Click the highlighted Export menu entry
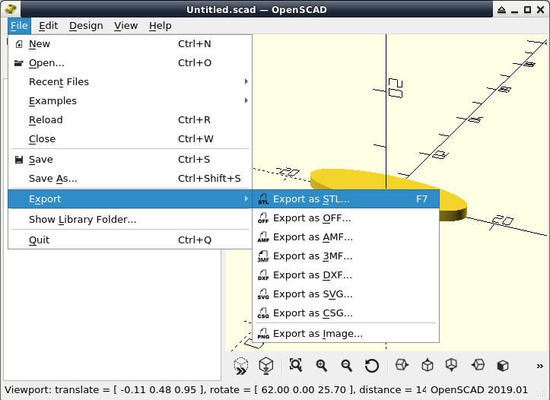This screenshot has width=550, height=400. (130, 198)
